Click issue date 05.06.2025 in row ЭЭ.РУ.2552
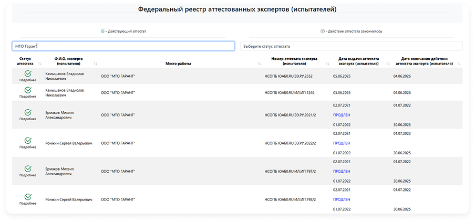The width and height of the screenshot is (475, 222). 342,76
